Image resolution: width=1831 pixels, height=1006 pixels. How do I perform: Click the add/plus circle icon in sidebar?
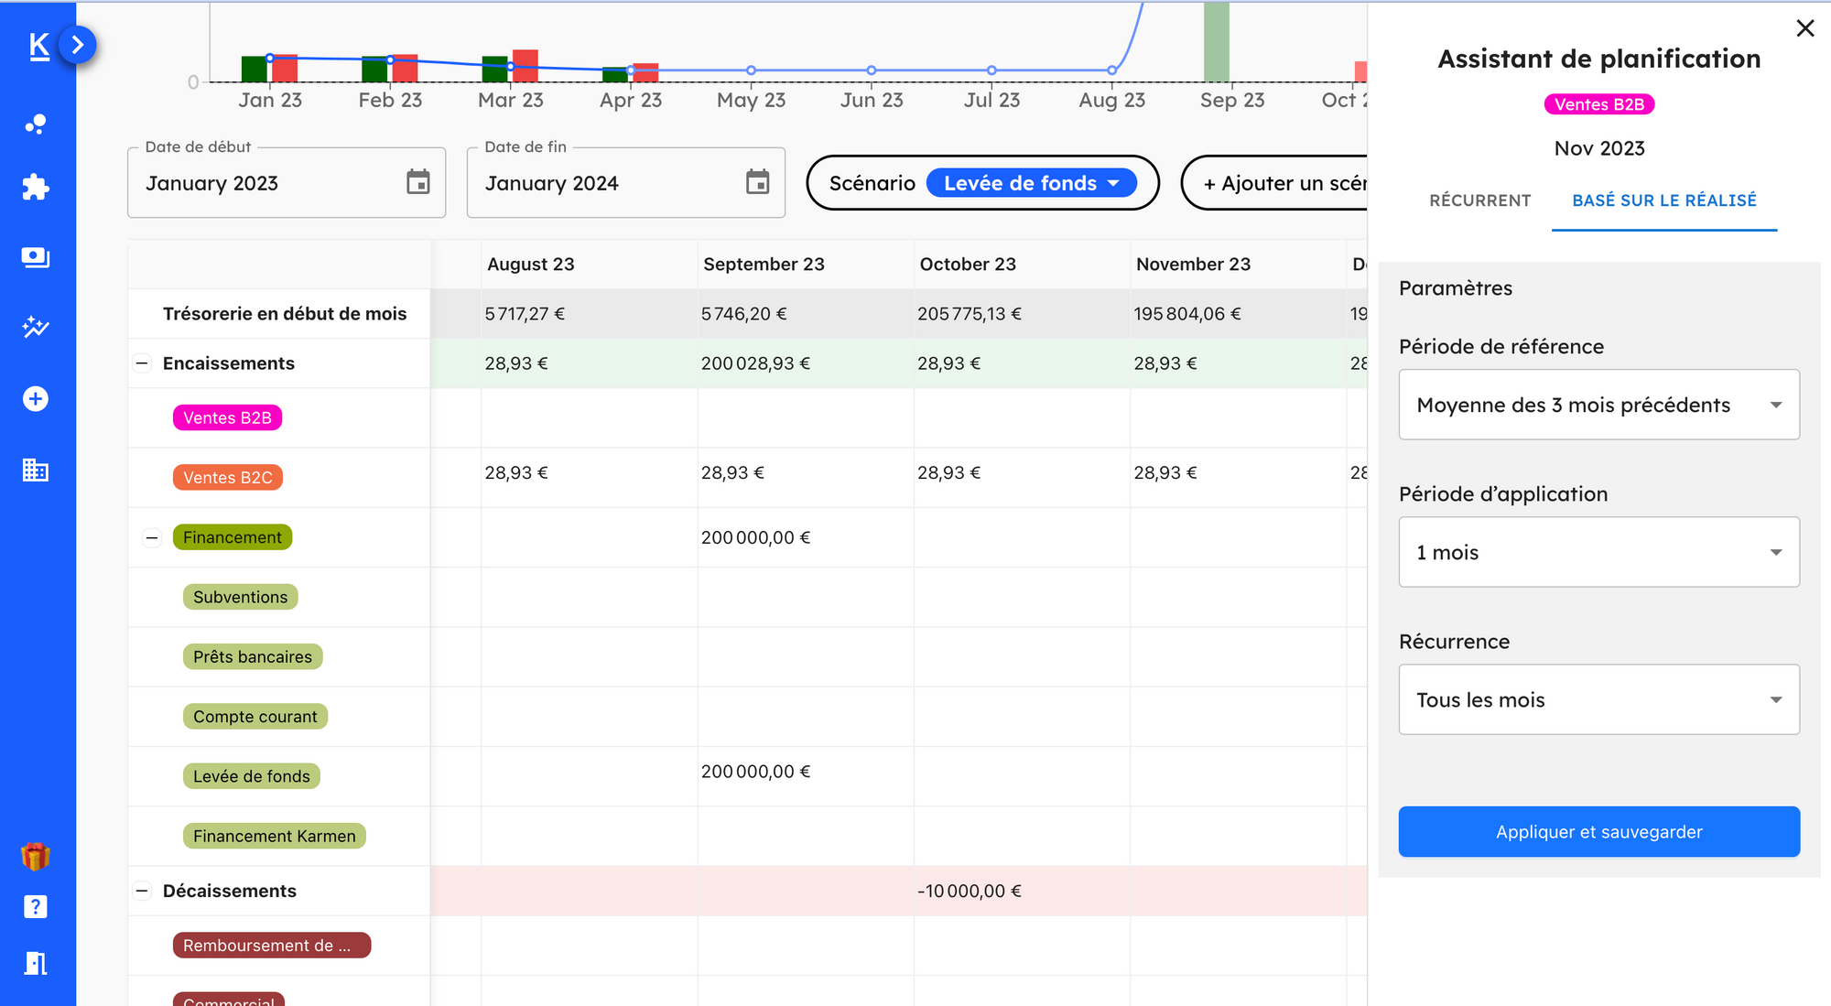click(35, 397)
